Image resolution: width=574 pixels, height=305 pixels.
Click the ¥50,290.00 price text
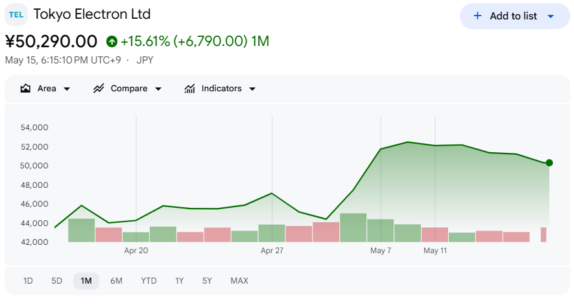tap(51, 41)
